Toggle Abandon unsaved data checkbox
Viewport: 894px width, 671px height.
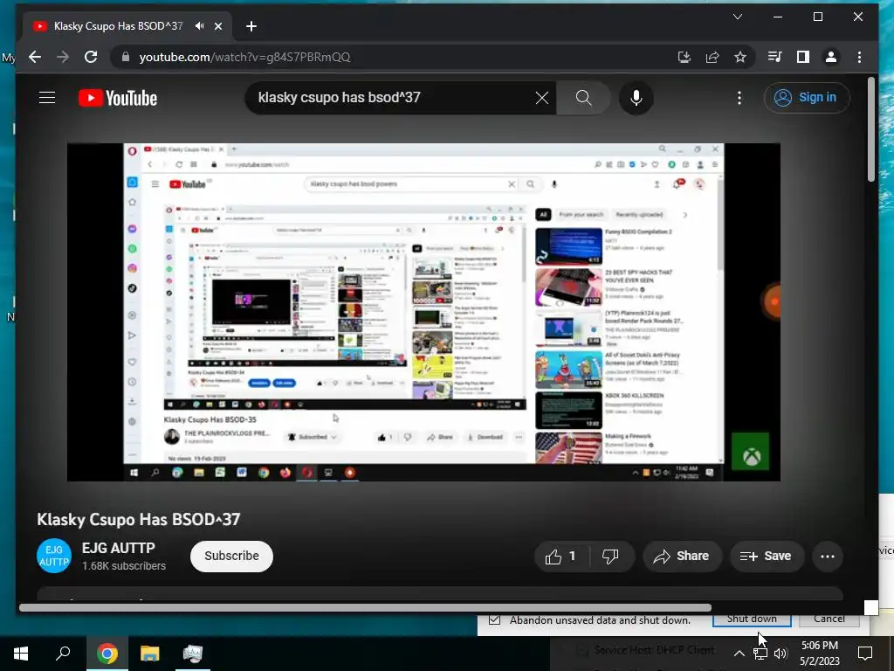(x=495, y=619)
